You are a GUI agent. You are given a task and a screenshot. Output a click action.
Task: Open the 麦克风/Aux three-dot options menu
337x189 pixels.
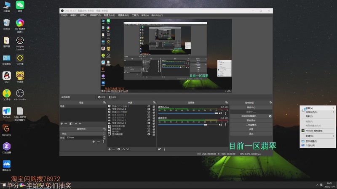point(226,113)
